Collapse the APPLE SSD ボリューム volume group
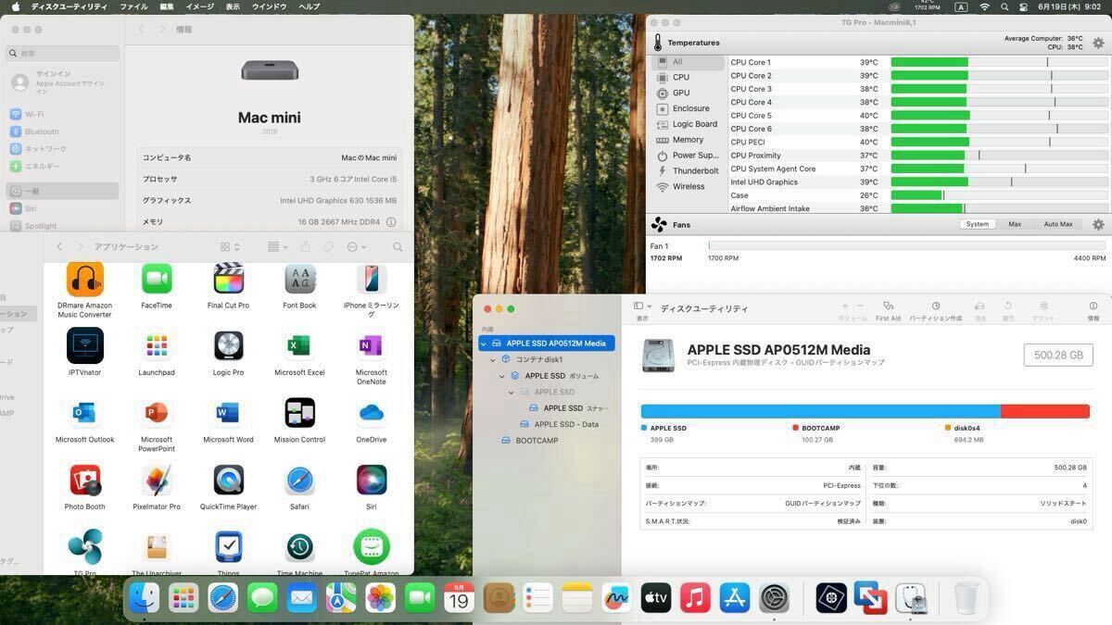 point(502,376)
